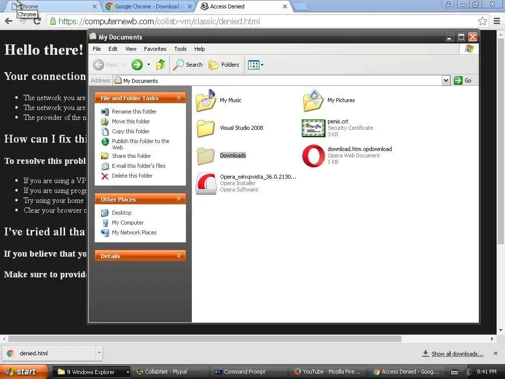
Task: Click Delete this folder
Action: tap(127, 176)
